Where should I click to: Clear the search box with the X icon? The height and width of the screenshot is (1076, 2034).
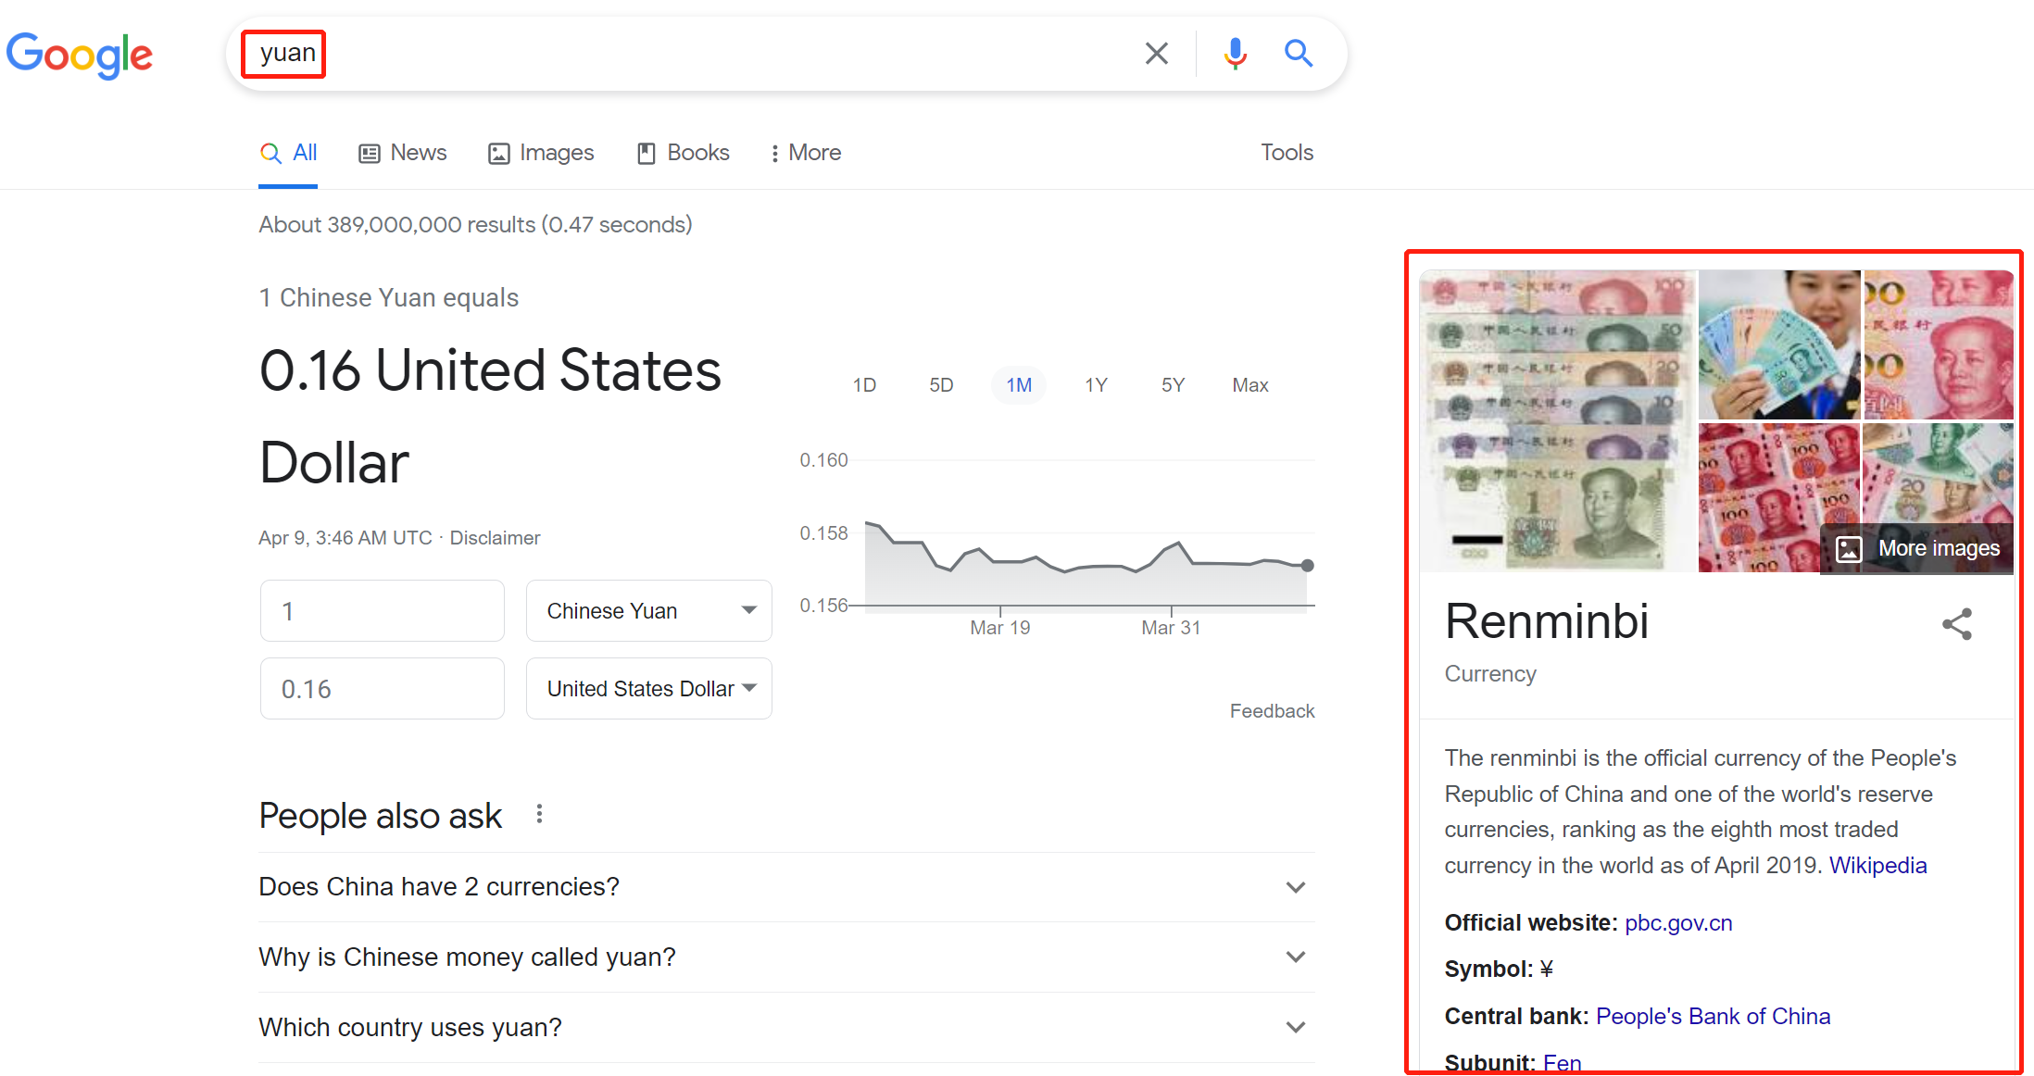[x=1156, y=54]
